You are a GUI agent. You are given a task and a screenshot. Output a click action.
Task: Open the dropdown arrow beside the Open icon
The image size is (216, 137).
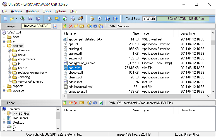(x=16, y=19)
